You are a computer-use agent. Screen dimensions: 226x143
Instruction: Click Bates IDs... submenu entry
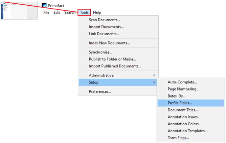(191, 96)
